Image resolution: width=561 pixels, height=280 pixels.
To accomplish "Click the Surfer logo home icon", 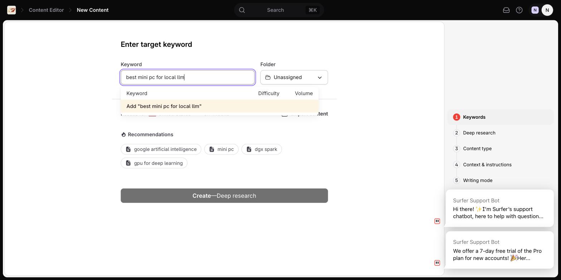I will pyautogui.click(x=11, y=10).
